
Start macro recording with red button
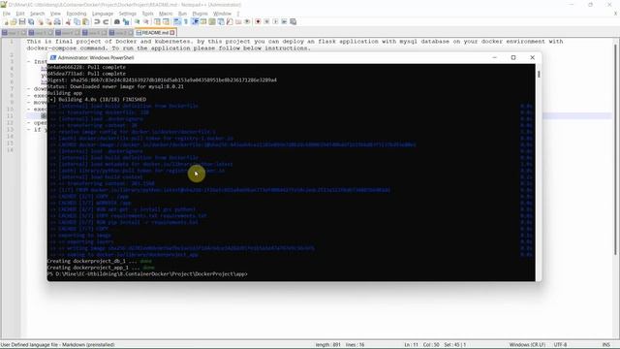258,21
